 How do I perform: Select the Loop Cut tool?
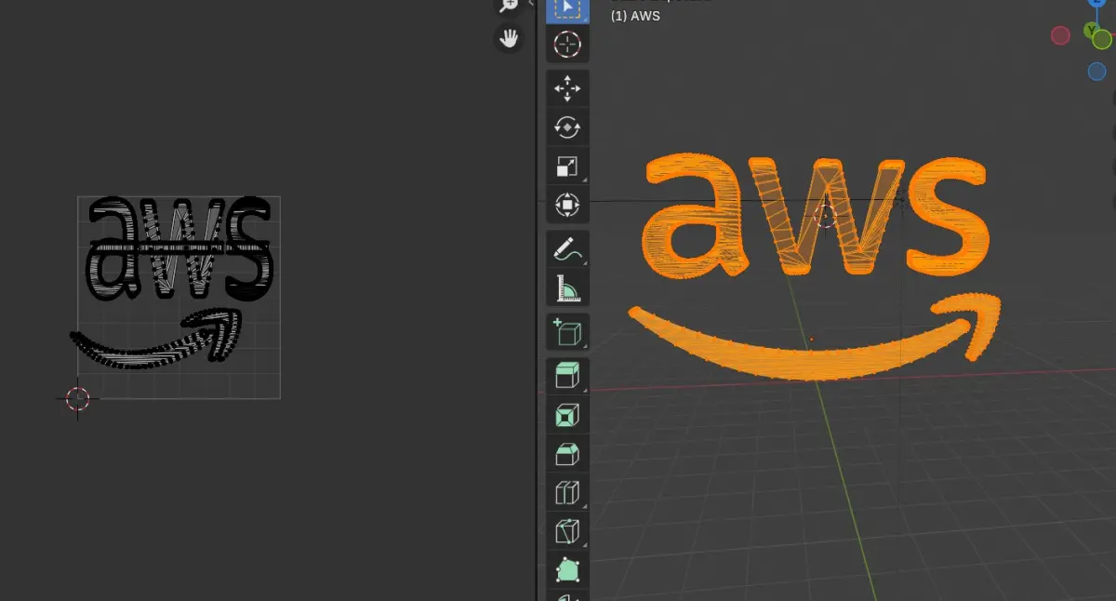pos(566,491)
